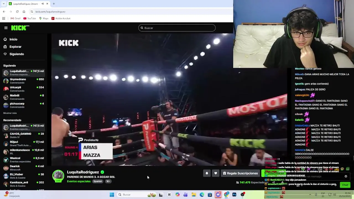The width and height of the screenshot is (354, 199).
Task: Open YouTube bookmark
Action: coord(30,18)
